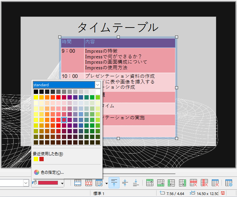This screenshot has height=197, width=237.
Task: Open Table Properties icon
Action: pos(229,183)
